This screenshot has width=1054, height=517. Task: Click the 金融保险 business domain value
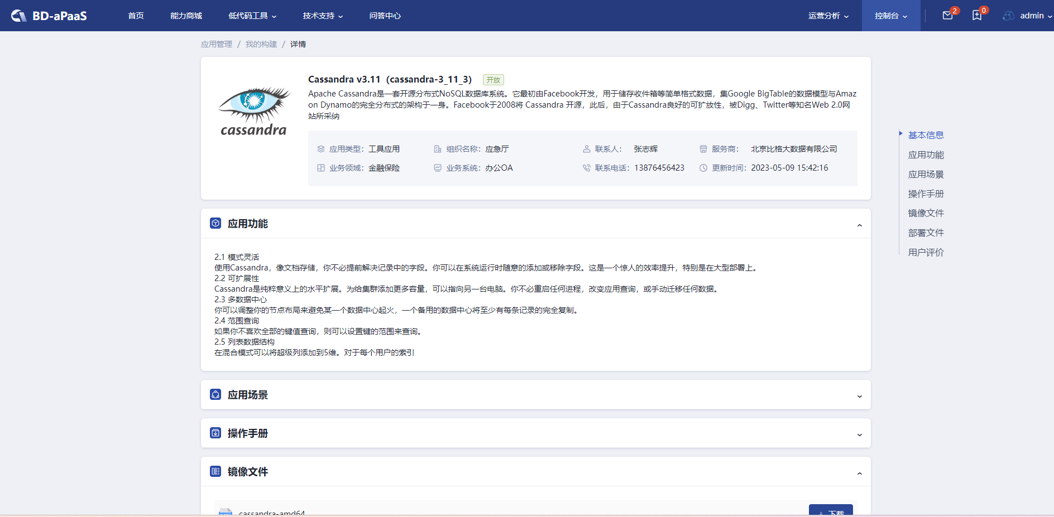(x=384, y=168)
